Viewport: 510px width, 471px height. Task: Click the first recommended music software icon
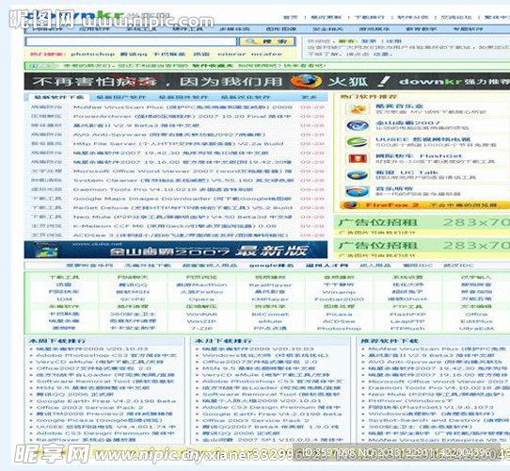pos(358,109)
